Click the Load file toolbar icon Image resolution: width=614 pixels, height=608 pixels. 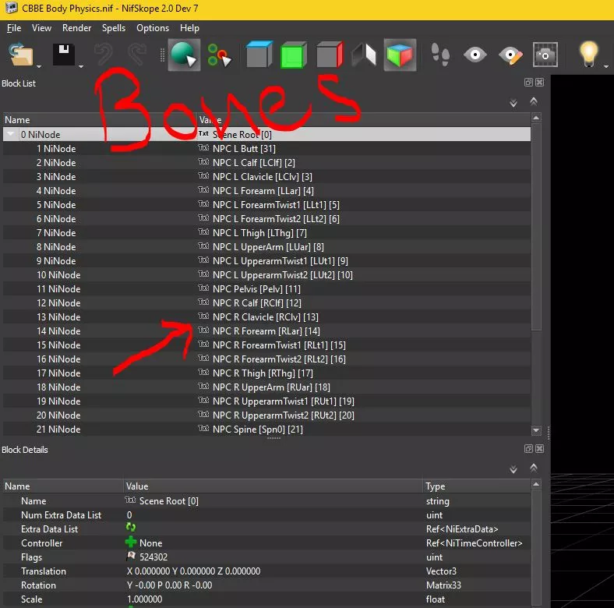tap(21, 55)
